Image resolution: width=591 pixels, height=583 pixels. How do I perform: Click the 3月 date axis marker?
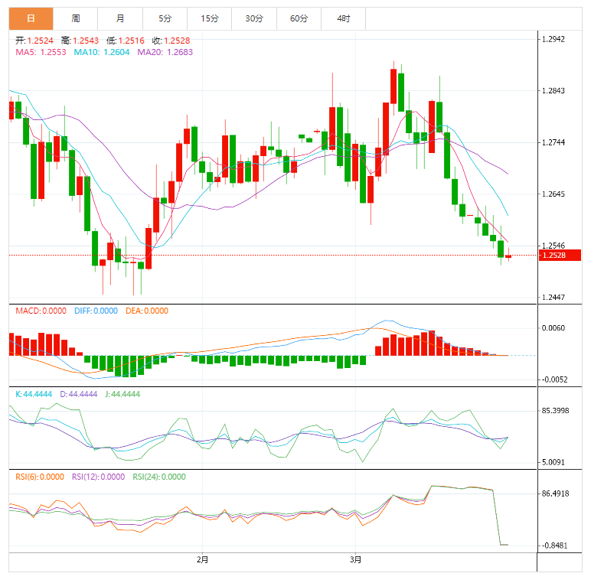(355, 559)
